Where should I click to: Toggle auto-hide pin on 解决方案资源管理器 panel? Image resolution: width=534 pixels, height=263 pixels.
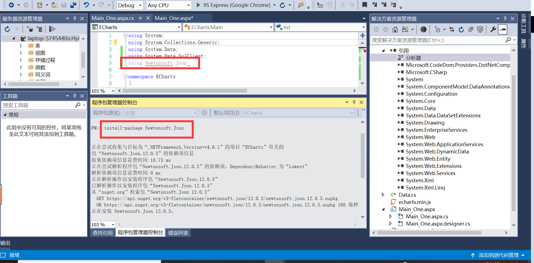(505, 18)
